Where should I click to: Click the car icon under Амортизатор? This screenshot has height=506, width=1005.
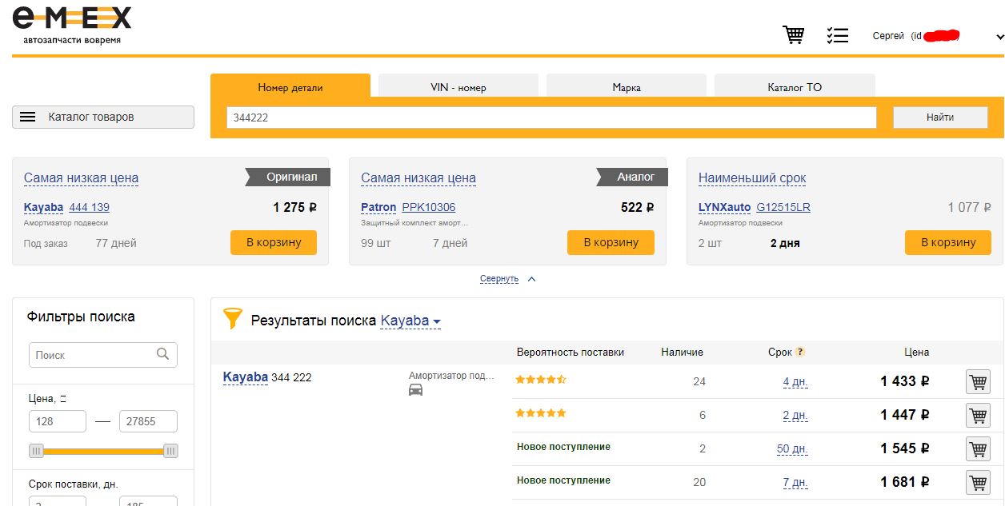pyautogui.click(x=416, y=390)
